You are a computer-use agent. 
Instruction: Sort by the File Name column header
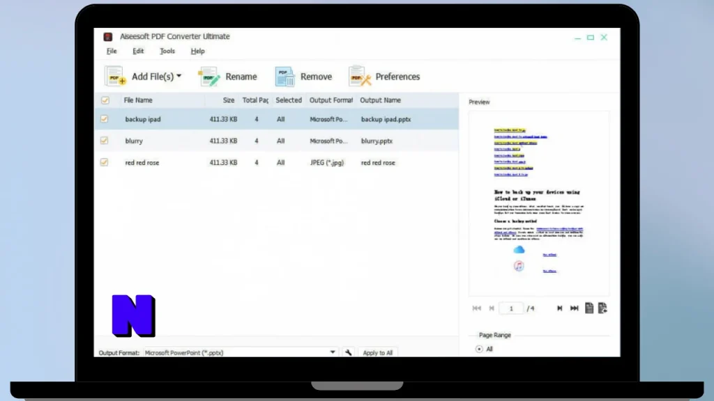[138, 100]
